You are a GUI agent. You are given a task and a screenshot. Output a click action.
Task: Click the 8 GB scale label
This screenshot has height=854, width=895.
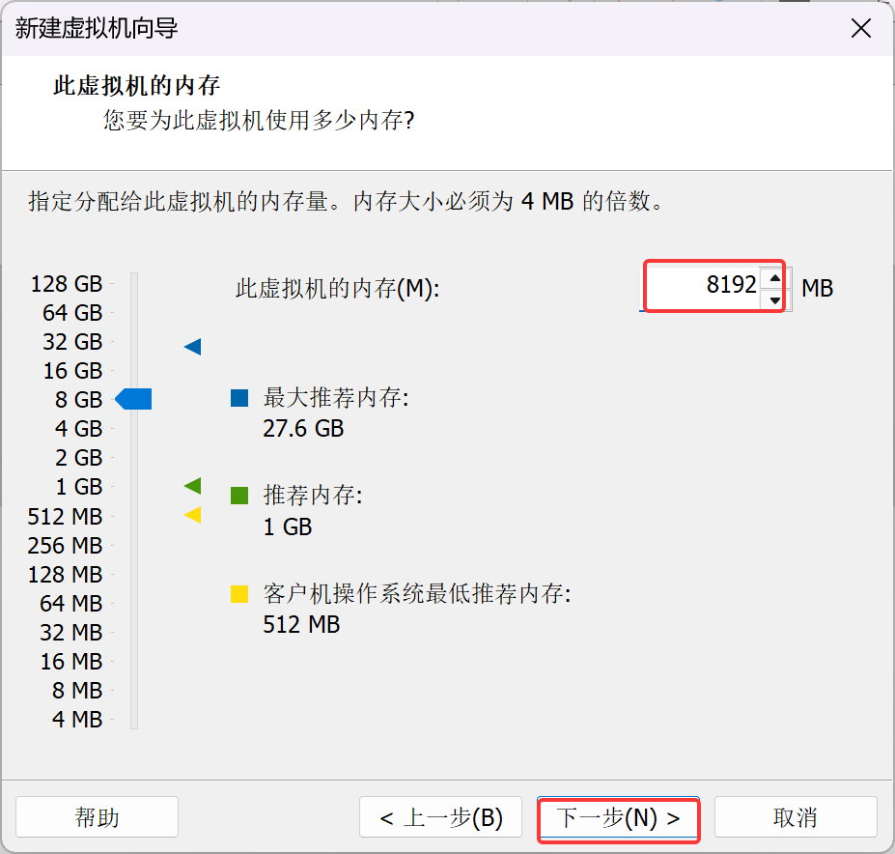tap(79, 400)
